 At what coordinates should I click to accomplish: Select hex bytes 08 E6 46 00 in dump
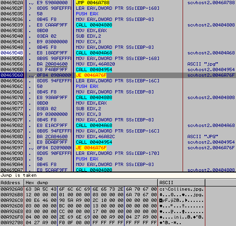click(41, 200)
